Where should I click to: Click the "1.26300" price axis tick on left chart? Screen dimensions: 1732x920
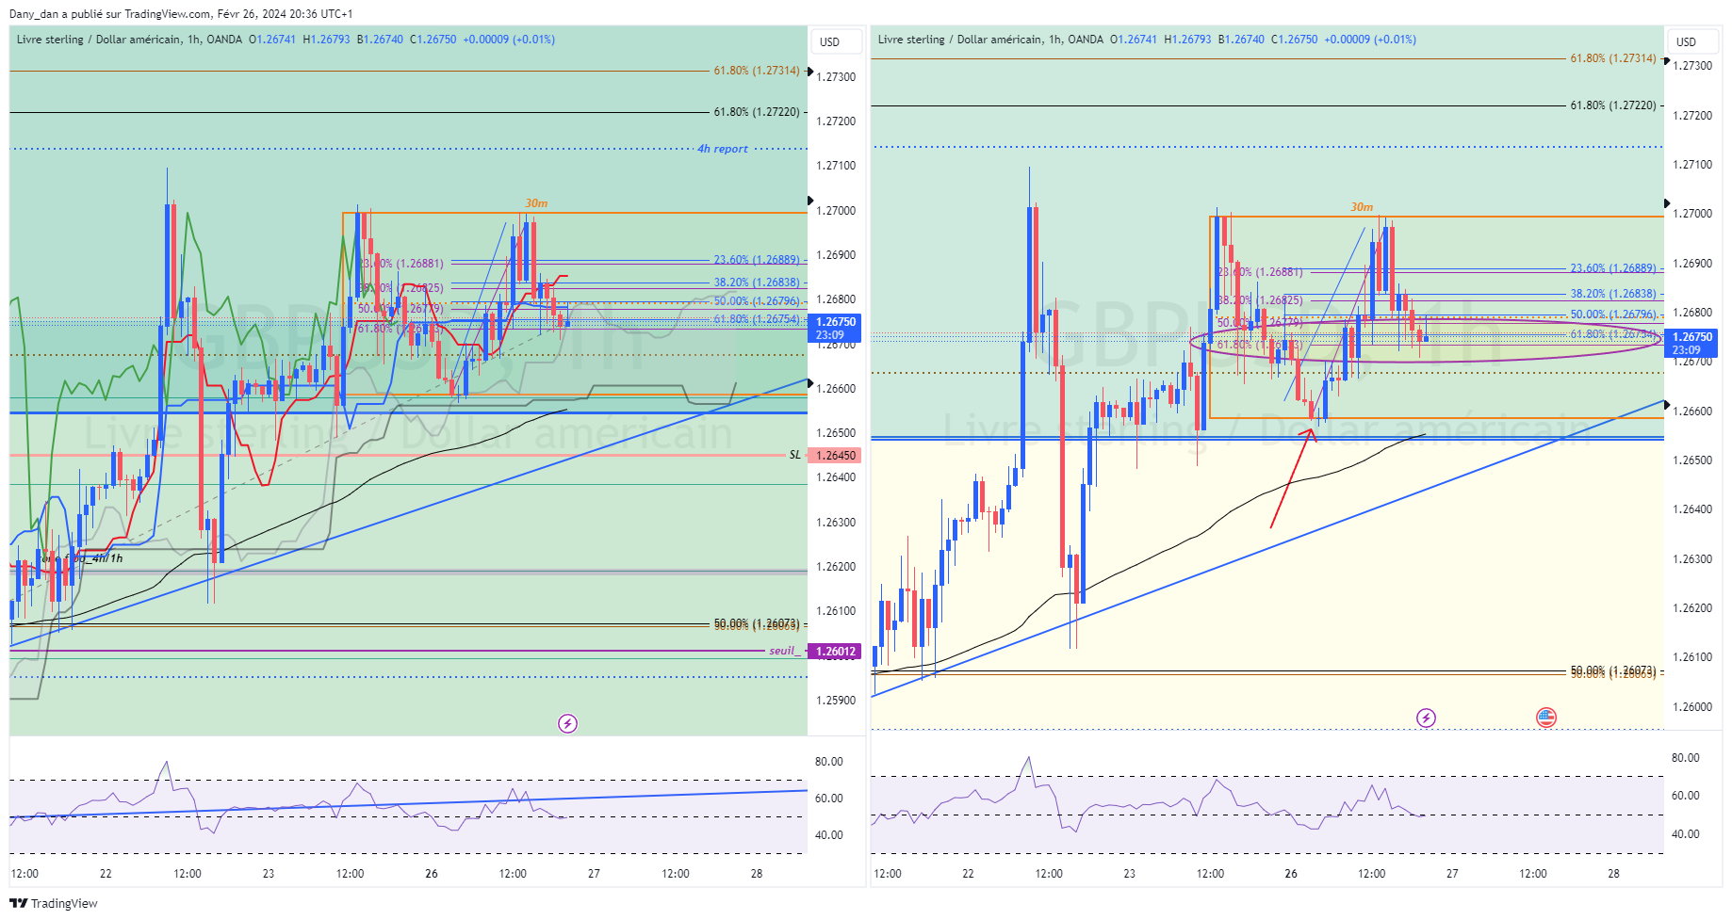coord(836,523)
